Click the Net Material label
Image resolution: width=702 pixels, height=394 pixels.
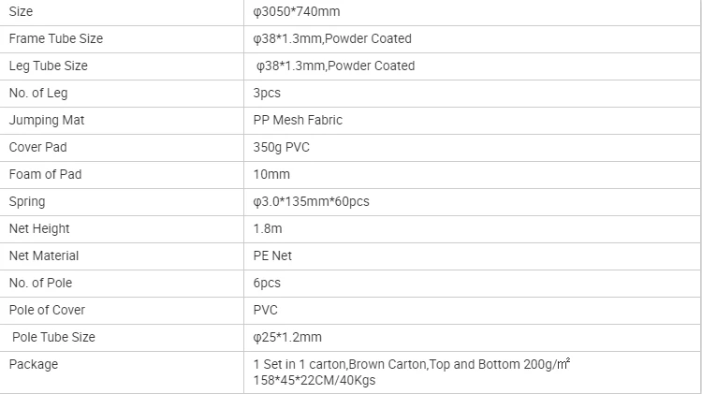click(x=44, y=255)
